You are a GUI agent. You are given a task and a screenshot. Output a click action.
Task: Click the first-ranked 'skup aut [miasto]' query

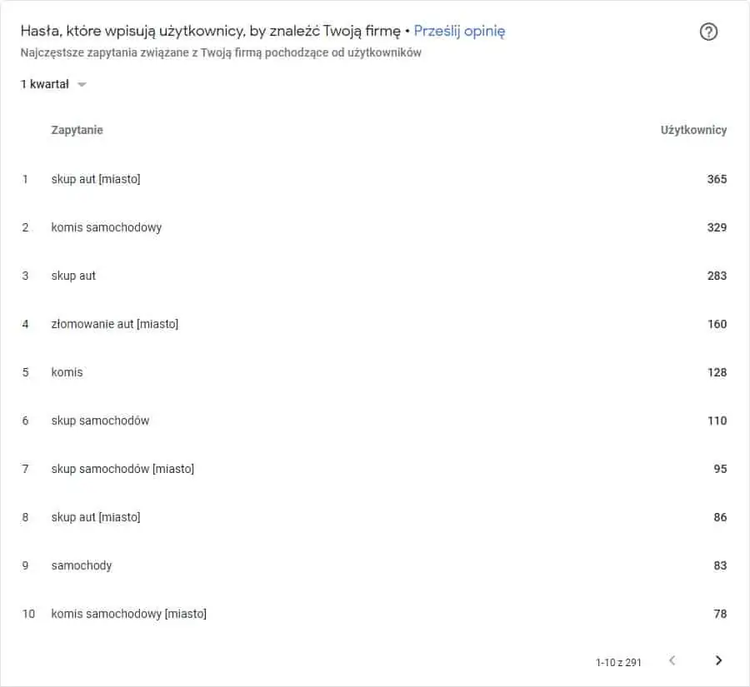pos(96,179)
